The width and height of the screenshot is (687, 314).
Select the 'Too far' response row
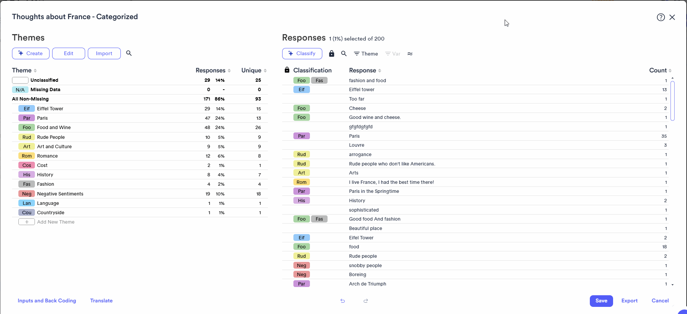click(475, 99)
